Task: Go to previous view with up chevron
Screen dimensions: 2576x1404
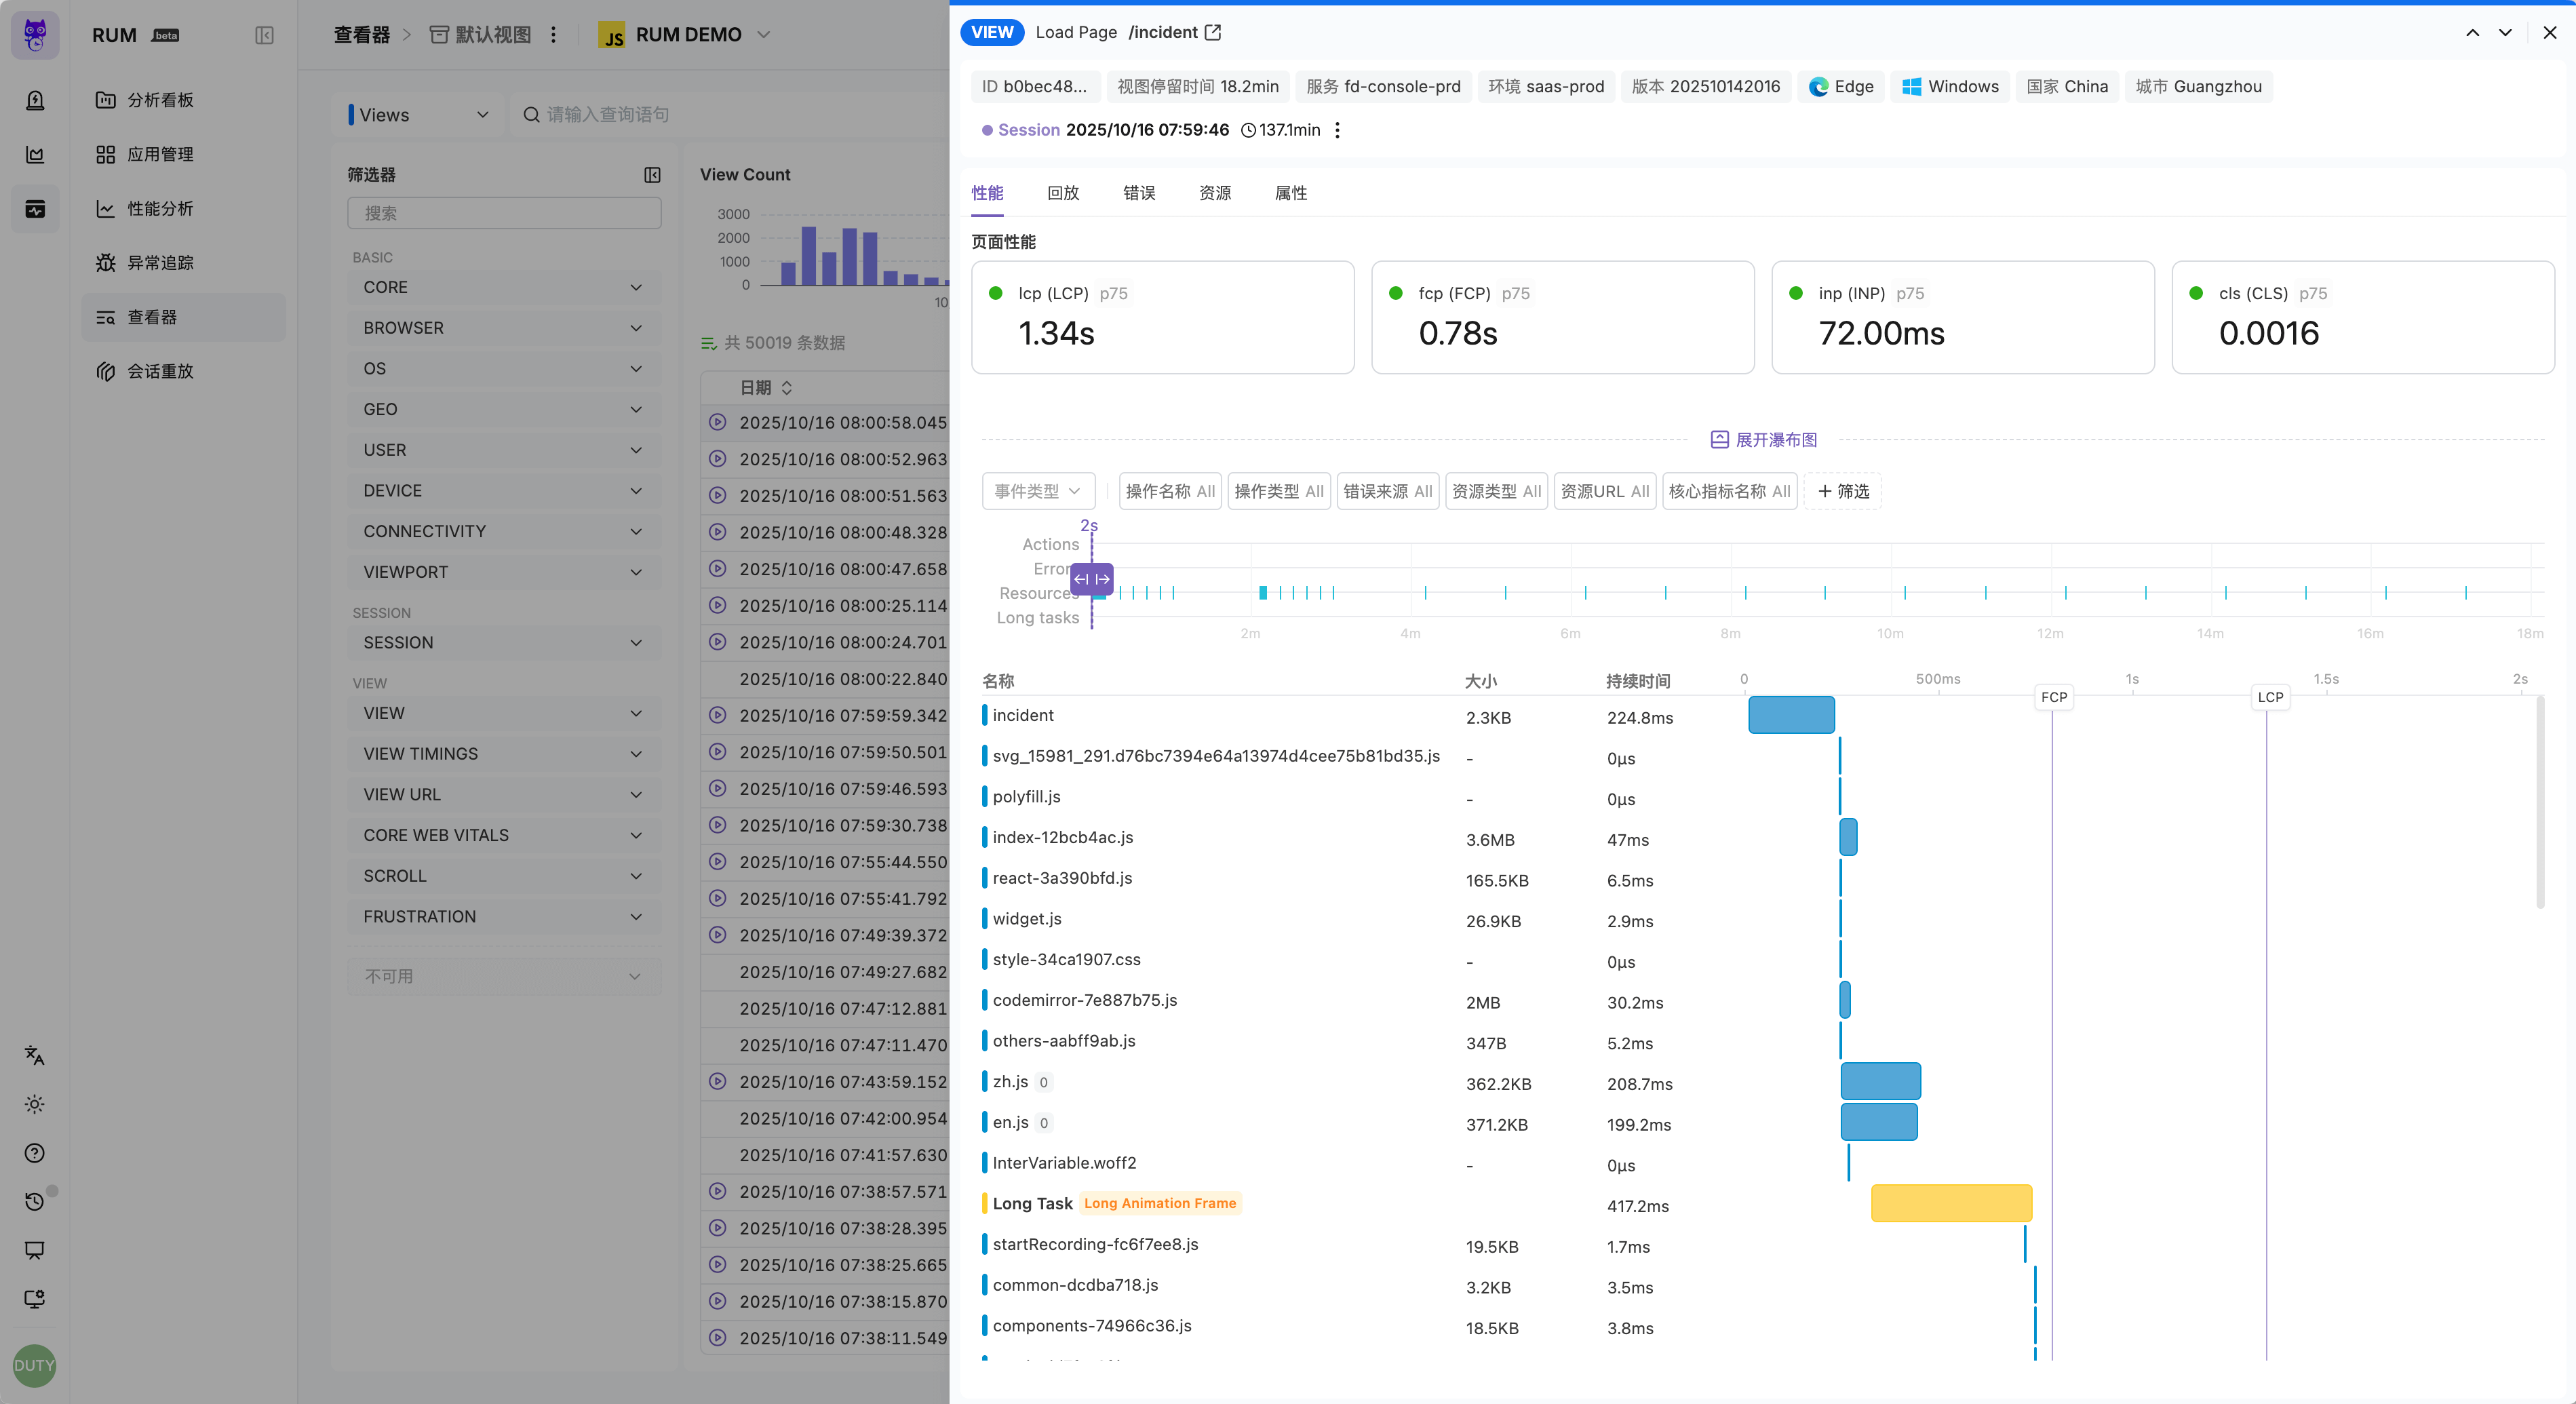Action: (2472, 32)
